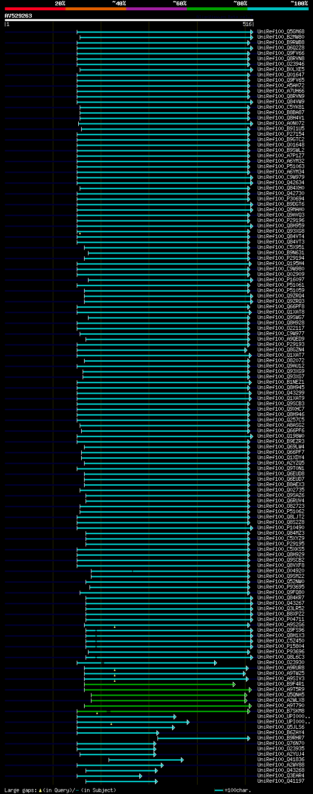The image size is (313, 794).
Task: Click label UniRef100_P10490
Action: click(281, 528)
